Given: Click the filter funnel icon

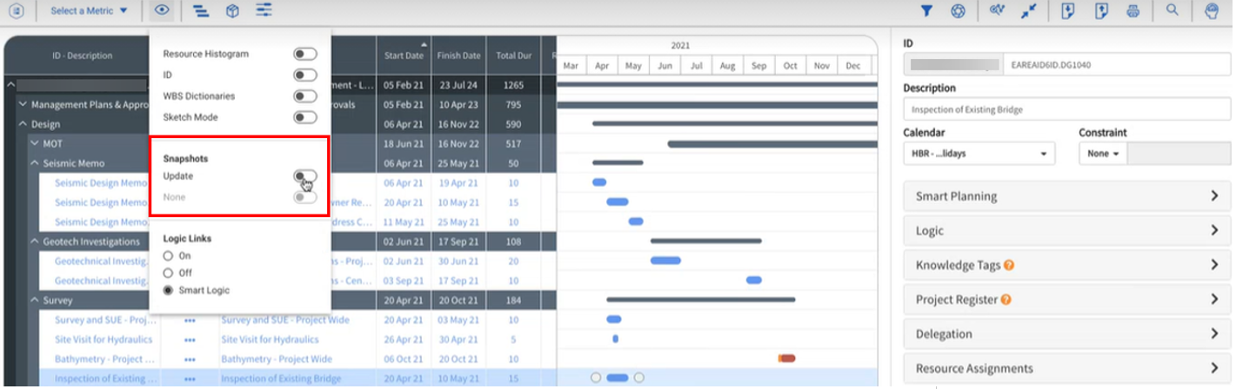Looking at the screenshot, I should [926, 11].
